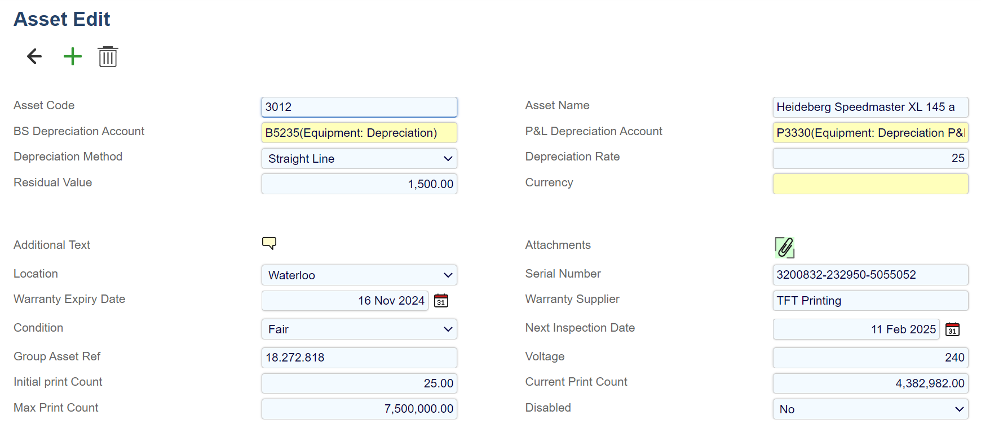The image size is (981, 433).
Task: Click the trash can delete icon
Action: pos(108,57)
